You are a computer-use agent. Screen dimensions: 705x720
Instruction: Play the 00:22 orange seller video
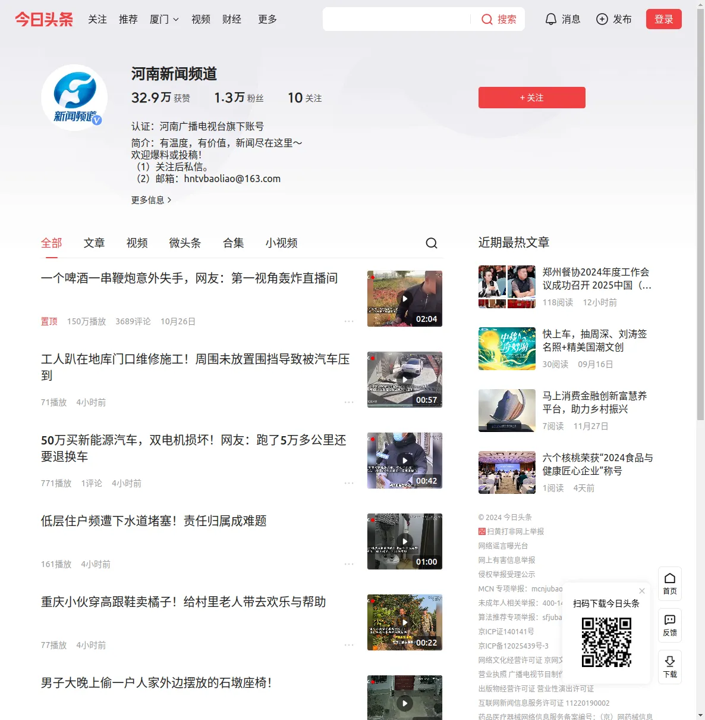pos(405,622)
